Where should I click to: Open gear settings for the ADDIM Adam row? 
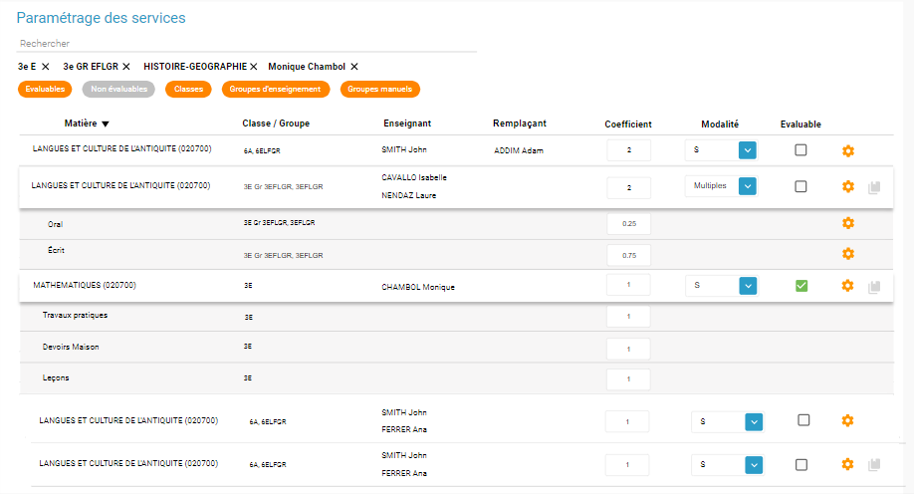pyautogui.click(x=848, y=151)
